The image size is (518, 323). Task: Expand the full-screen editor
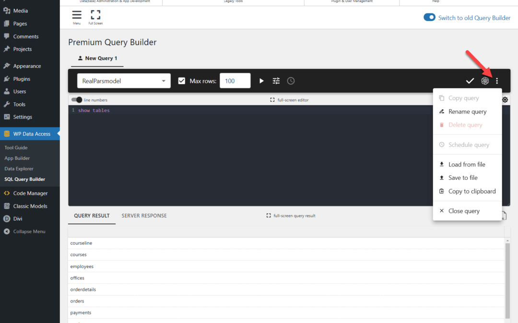(x=289, y=100)
